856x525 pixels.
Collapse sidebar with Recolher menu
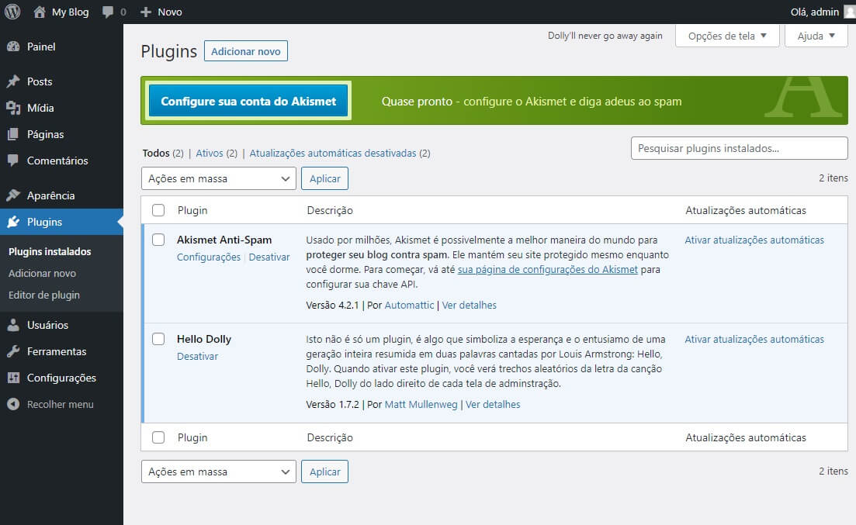60,404
